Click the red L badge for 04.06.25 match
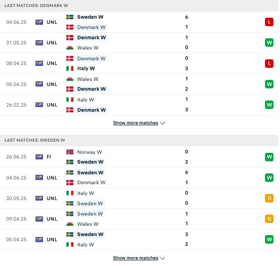The image size is (280, 266). point(269,22)
